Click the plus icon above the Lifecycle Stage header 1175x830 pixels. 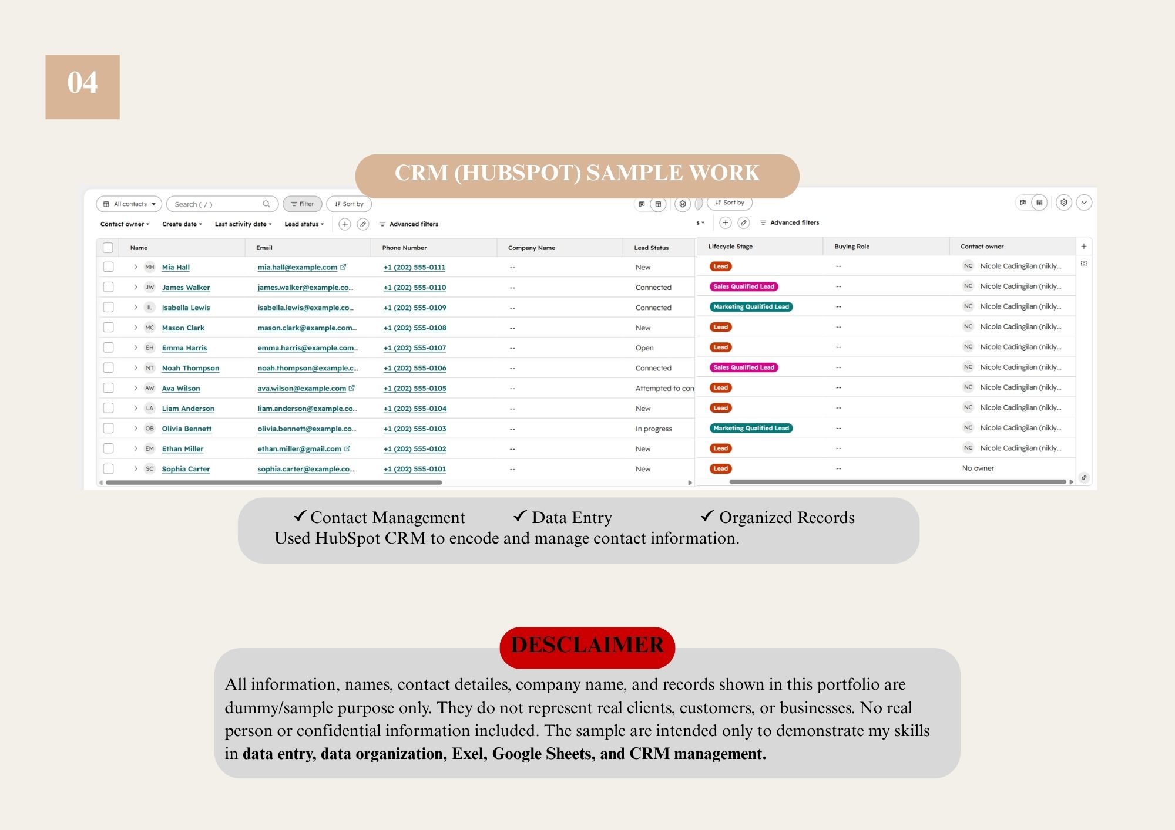(x=726, y=223)
